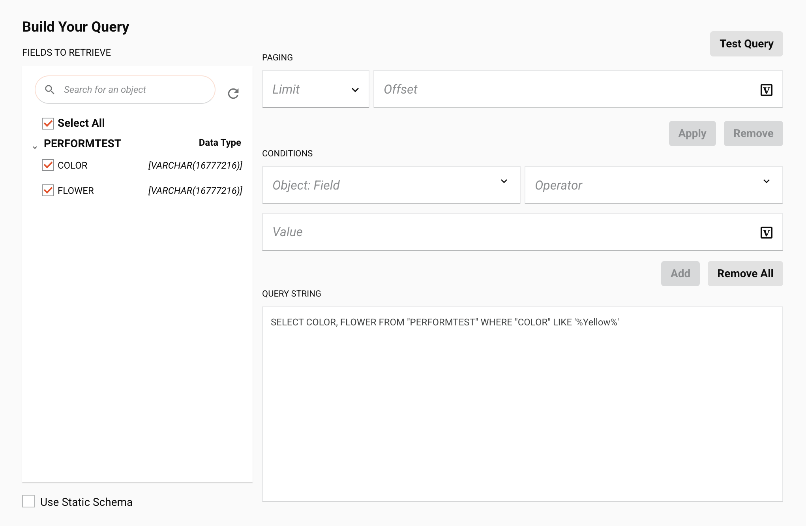
Task: Open variable picker in Value field
Action: [766, 233]
